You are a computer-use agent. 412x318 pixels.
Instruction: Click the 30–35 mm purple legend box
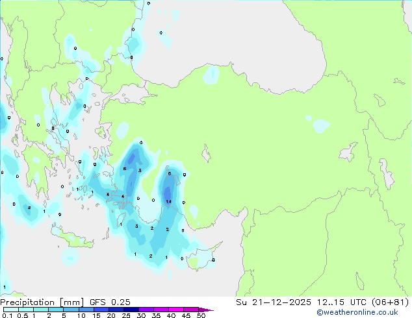pos(146,310)
